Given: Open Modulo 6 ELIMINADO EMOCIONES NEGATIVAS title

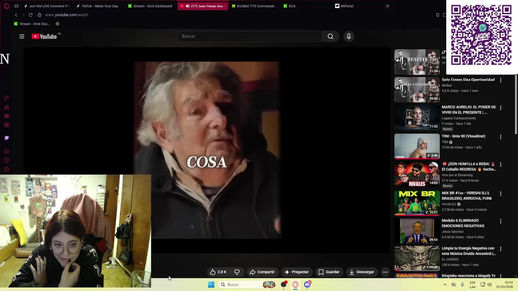Looking at the screenshot, I should [x=463, y=223].
